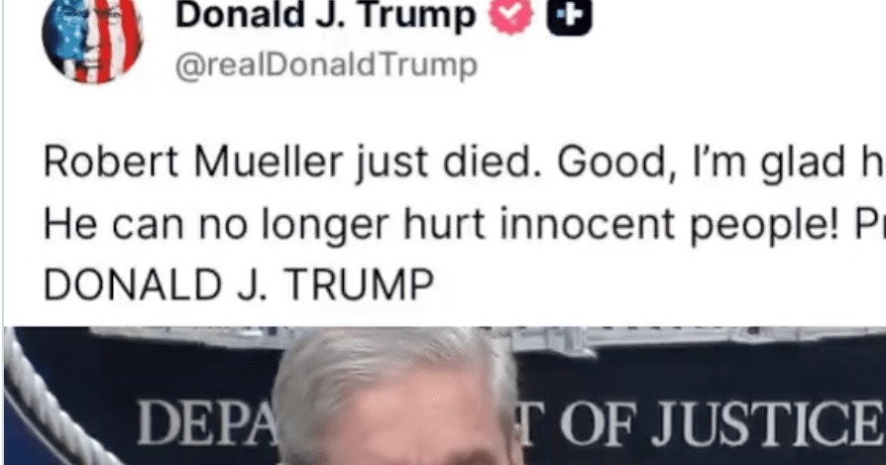Image resolution: width=886 pixels, height=465 pixels.
Task: Tap the dark plus badge icon
Action: pyautogui.click(x=570, y=17)
